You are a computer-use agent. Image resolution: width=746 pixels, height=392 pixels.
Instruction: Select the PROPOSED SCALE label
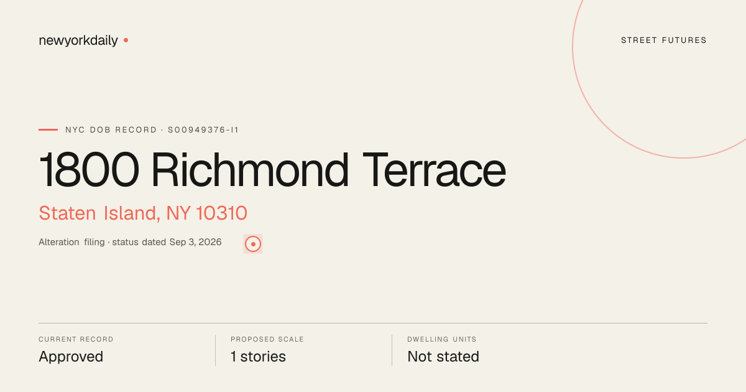point(267,340)
